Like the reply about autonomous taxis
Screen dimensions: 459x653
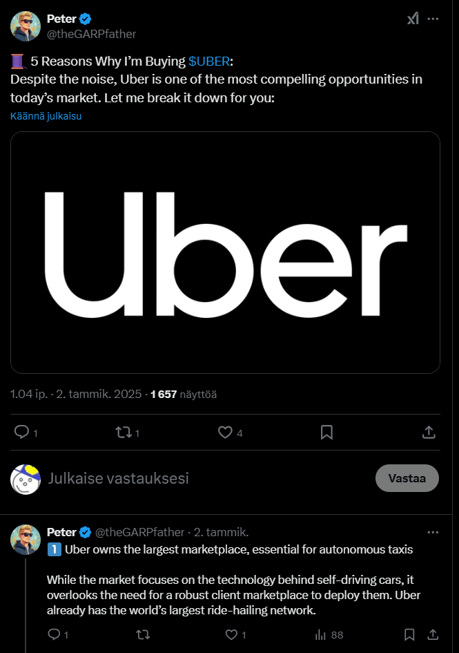232,634
